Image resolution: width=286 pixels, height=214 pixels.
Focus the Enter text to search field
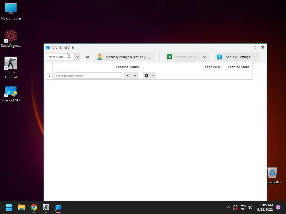click(88, 76)
